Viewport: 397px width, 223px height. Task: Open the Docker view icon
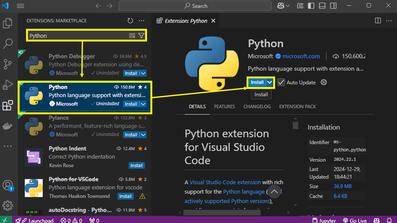[7, 126]
